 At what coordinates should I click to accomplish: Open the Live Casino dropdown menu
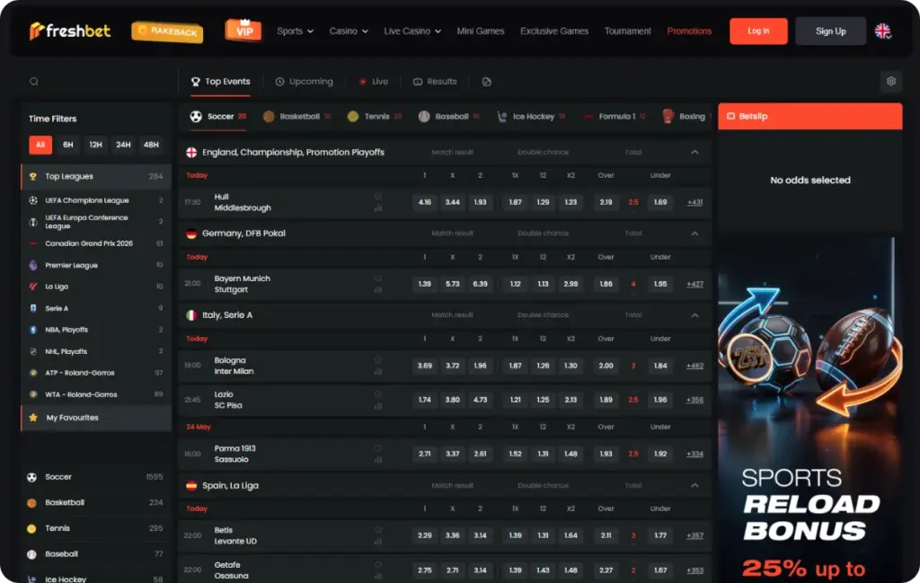412,31
